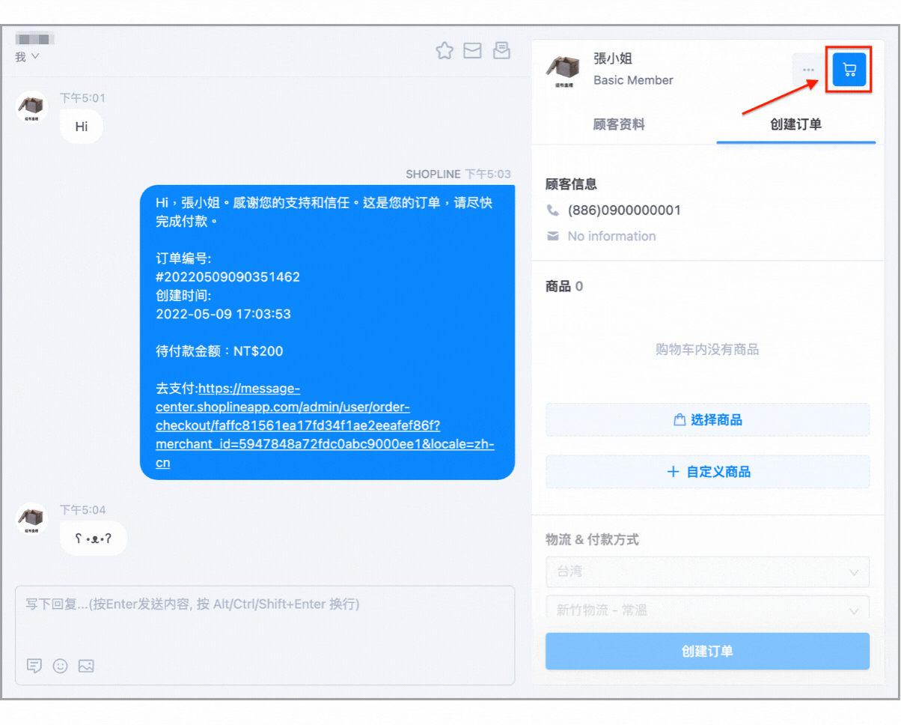Click the SHOPLINE 下午5:03 sender label
The image size is (901, 725).
coord(458,174)
